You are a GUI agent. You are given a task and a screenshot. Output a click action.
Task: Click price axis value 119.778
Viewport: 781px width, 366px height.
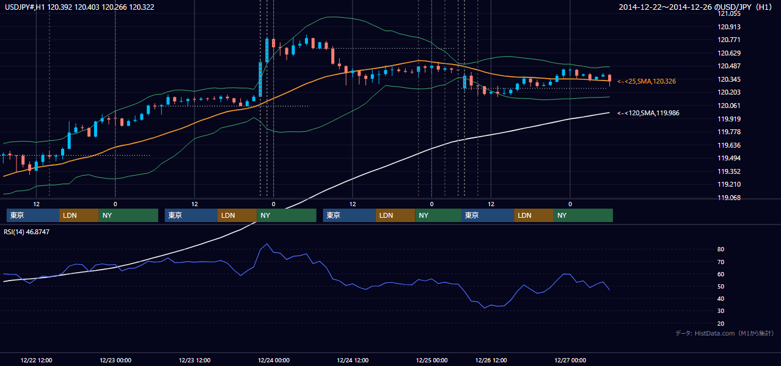point(730,132)
